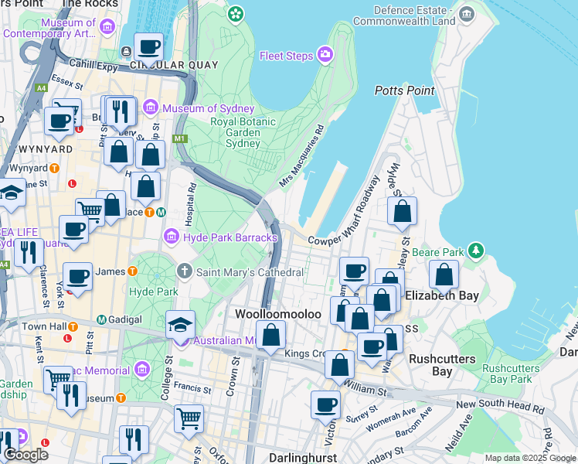Click the Gadigal metro station icon
Viewport: 578px width, 464px height.
(x=101, y=320)
